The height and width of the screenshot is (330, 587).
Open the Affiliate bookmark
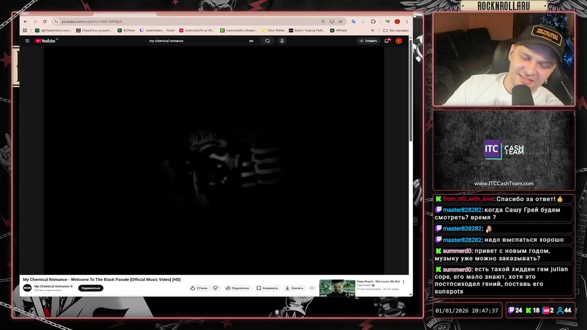pyautogui.click(x=339, y=30)
